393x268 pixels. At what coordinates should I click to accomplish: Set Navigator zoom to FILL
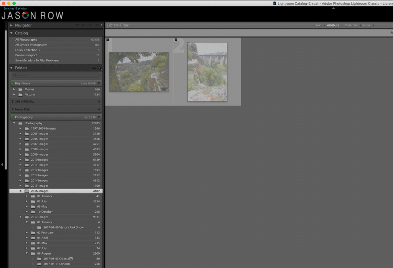tap(84, 25)
